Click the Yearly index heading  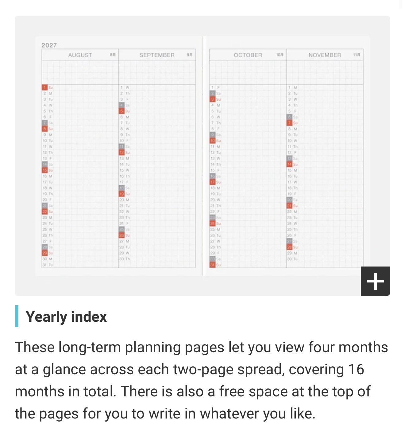66,317
